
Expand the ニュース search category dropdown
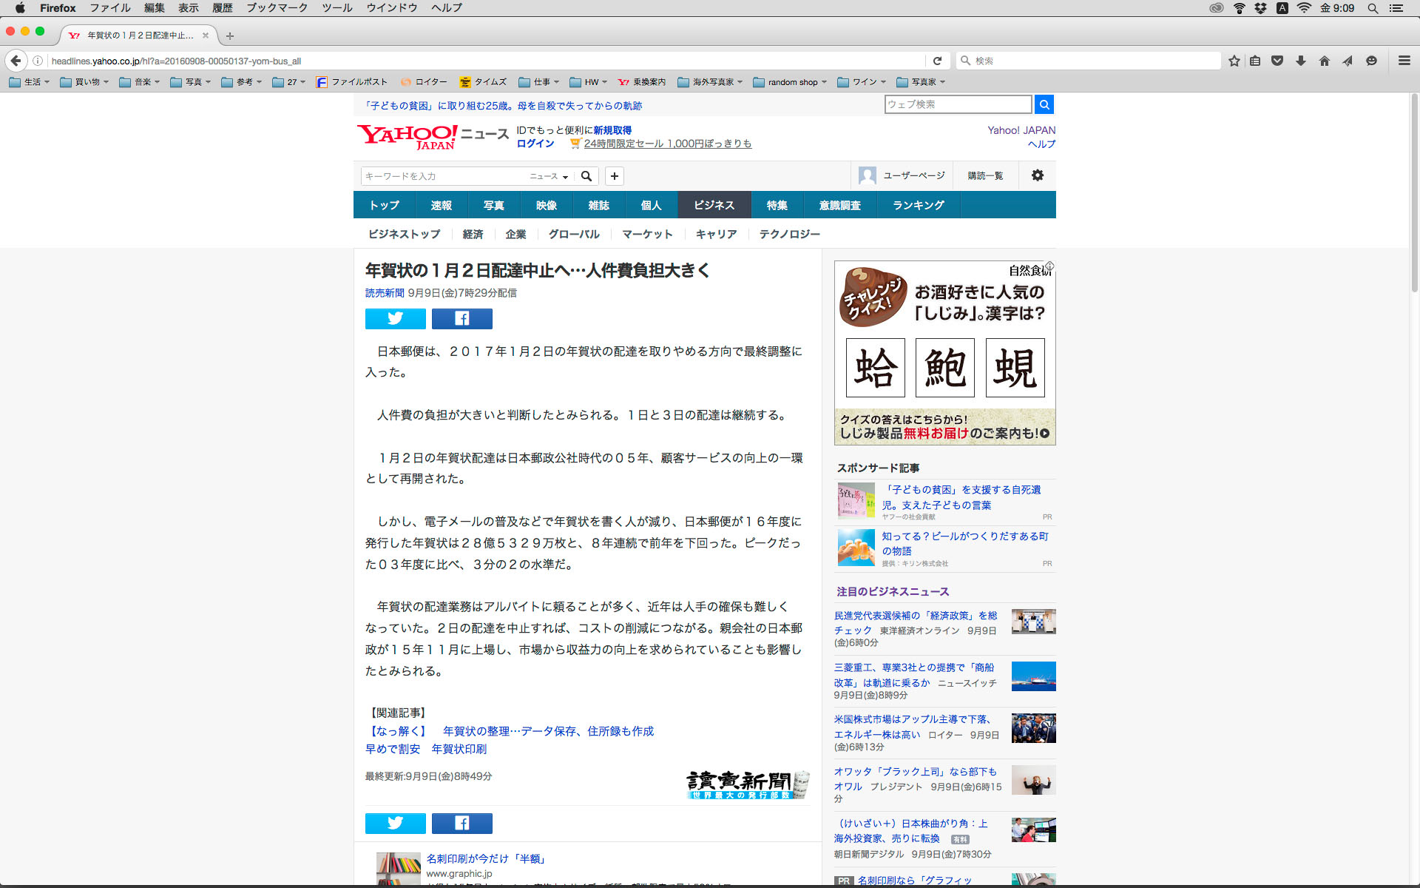pyautogui.click(x=549, y=176)
